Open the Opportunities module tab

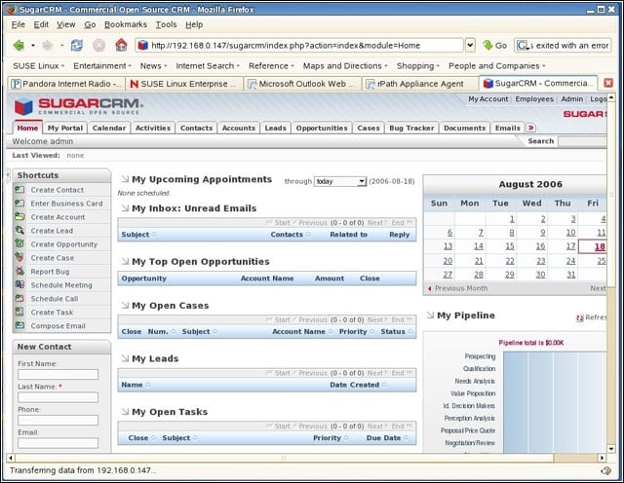coord(322,128)
